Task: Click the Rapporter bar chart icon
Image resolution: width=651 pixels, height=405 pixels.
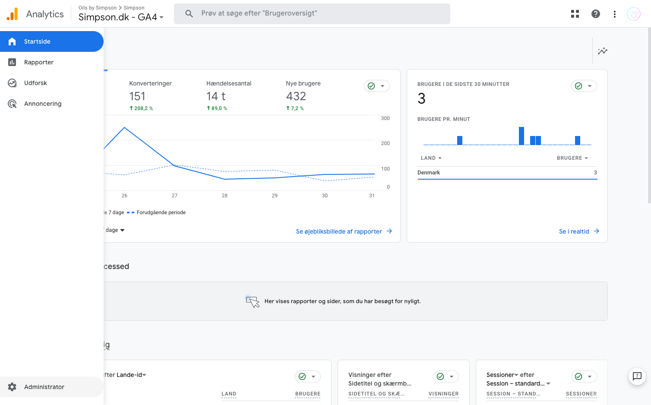Action: [12, 62]
